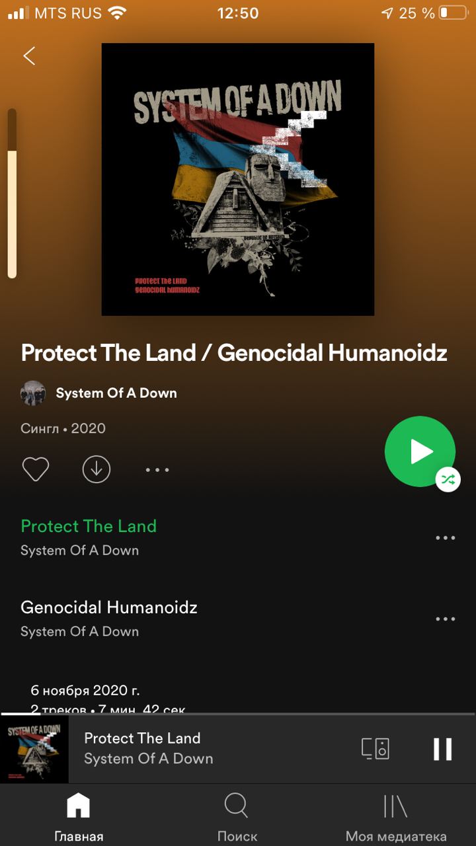The width and height of the screenshot is (476, 846).
Task: Click the mini player progress bar
Action: [238, 714]
